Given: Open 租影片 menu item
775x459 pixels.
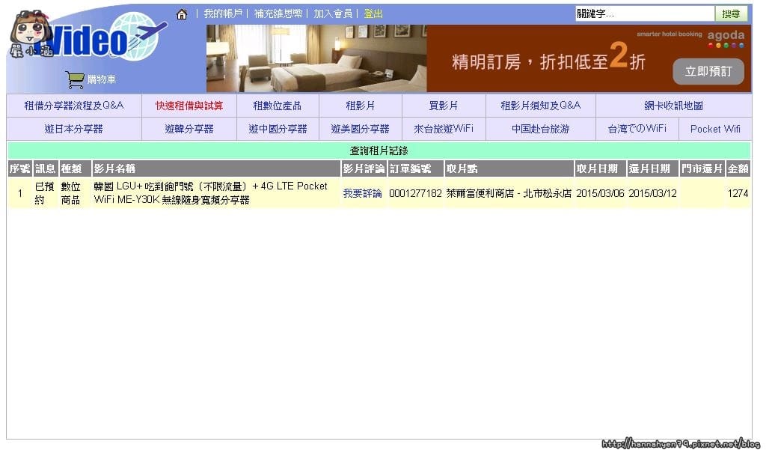Looking at the screenshot, I should click(x=361, y=106).
